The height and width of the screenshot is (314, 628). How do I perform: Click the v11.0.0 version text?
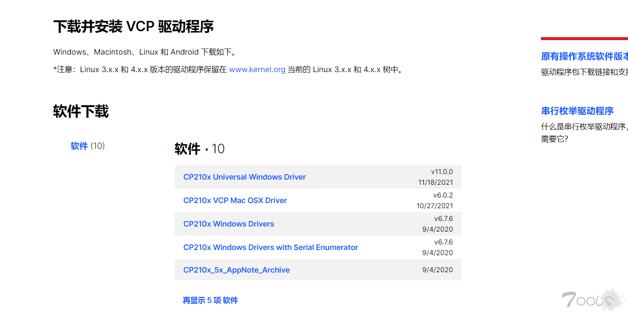[442, 172]
